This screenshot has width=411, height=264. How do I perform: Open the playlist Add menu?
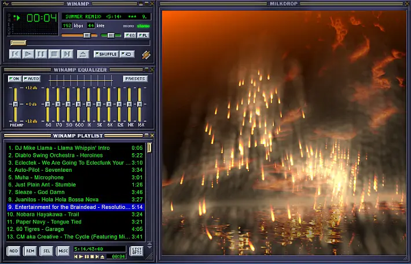coord(14,251)
